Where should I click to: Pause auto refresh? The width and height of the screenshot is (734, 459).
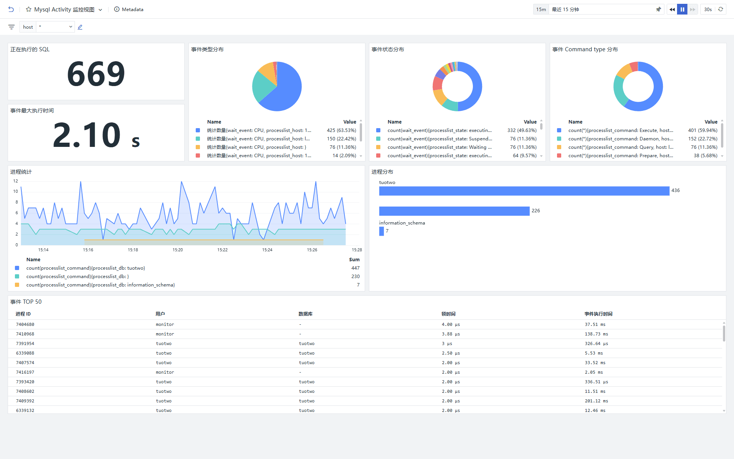pyautogui.click(x=682, y=9)
